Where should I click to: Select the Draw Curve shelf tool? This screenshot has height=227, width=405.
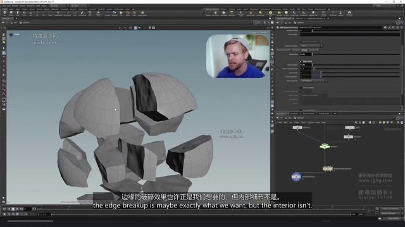click(67, 13)
